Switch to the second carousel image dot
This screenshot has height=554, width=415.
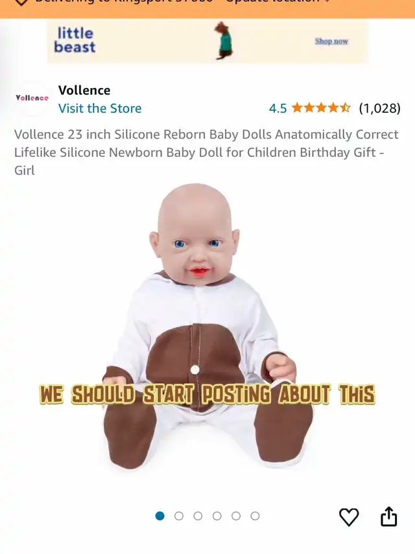click(179, 516)
